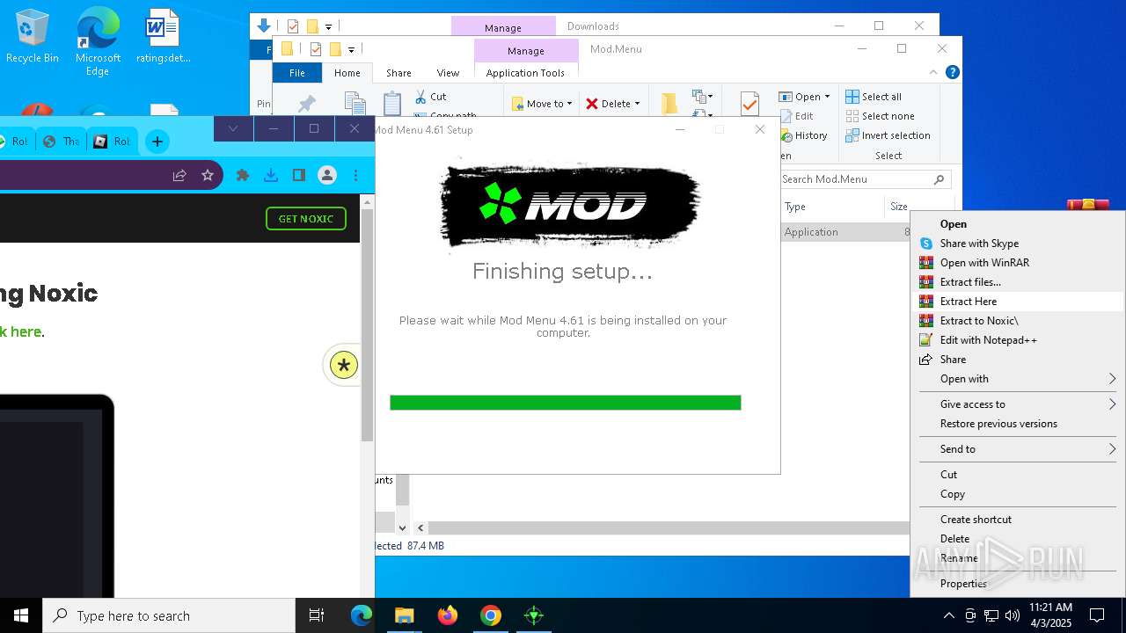Switch to View ribbon tab
Image resolution: width=1126 pixels, height=633 pixels.
click(x=448, y=73)
